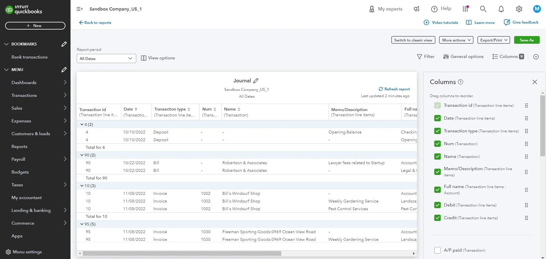The height and width of the screenshot is (259, 546).
Task: Collapse the BOOKMARKS section
Action: (x=7, y=44)
